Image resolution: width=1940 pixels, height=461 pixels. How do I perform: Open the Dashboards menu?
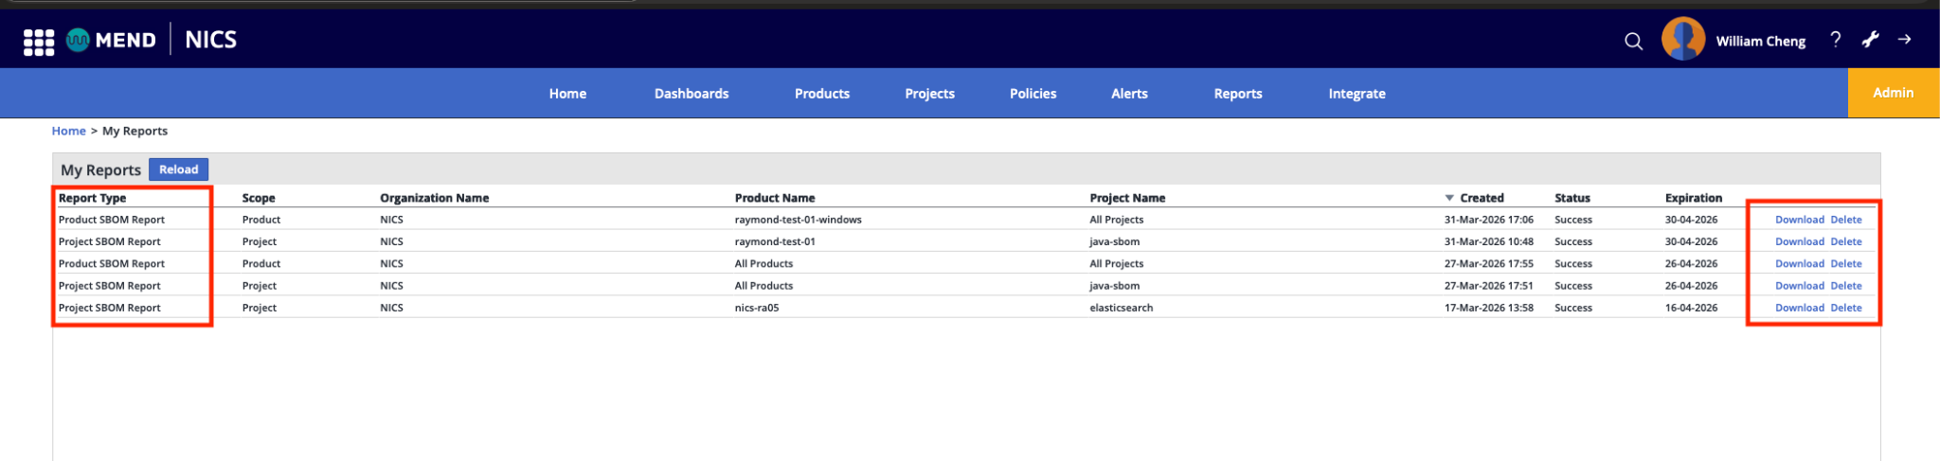[x=692, y=94]
